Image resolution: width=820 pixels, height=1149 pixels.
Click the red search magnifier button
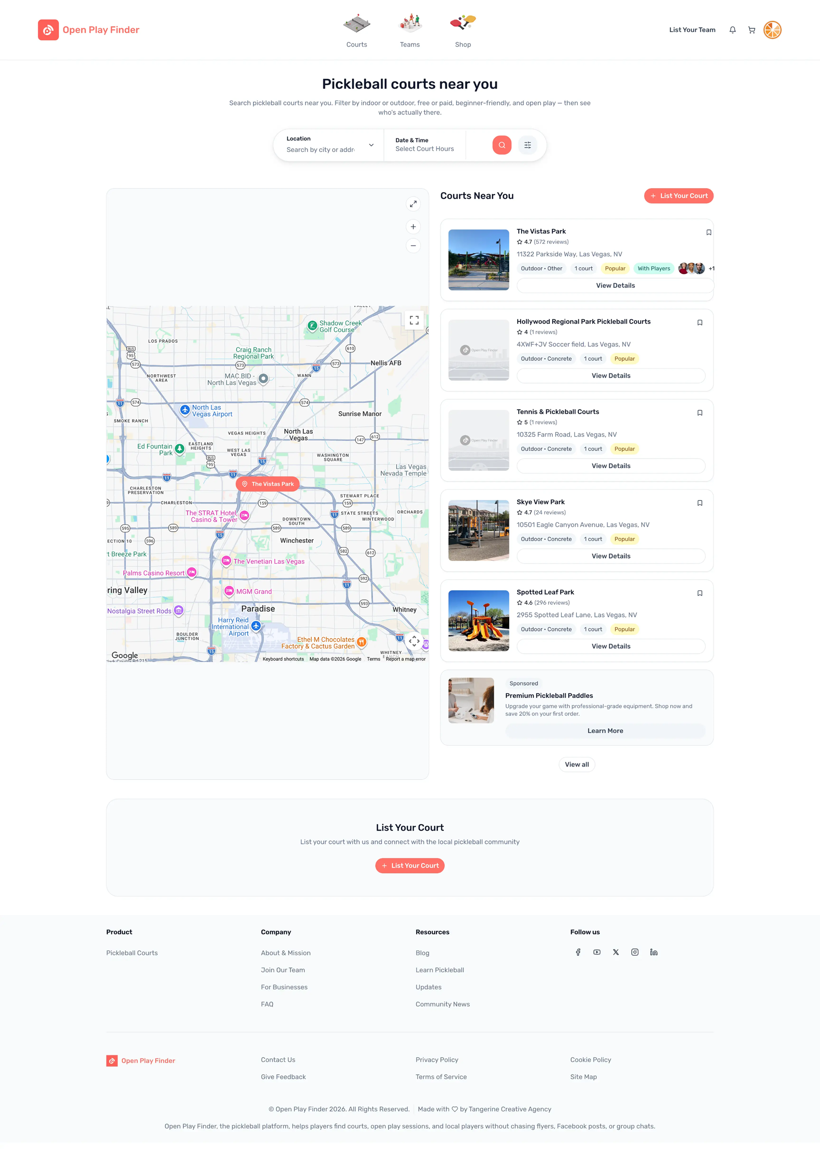pyautogui.click(x=501, y=145)
